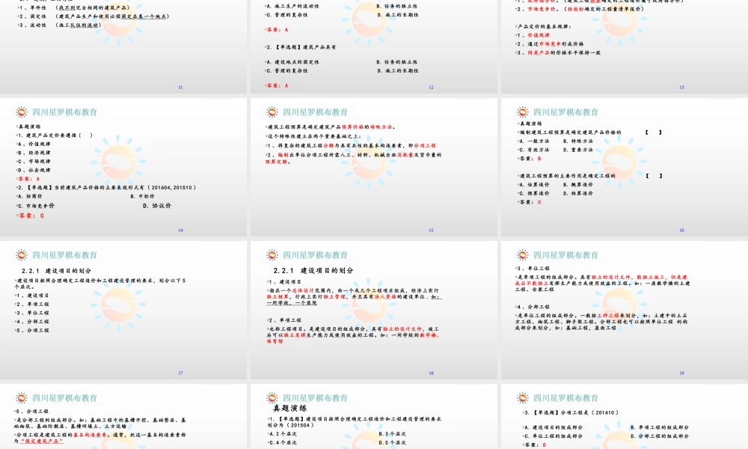Open slide thumbnail numbered 11
This screenshot has height=449, width=748.
click(123, 46)
